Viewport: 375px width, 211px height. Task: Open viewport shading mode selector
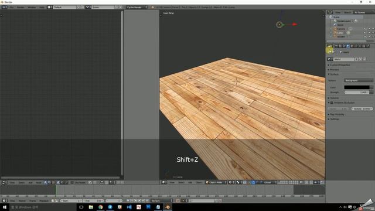(231, 182)
